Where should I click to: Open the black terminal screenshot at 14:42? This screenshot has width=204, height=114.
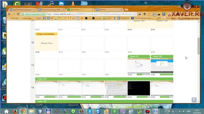(x=139, y=88)
